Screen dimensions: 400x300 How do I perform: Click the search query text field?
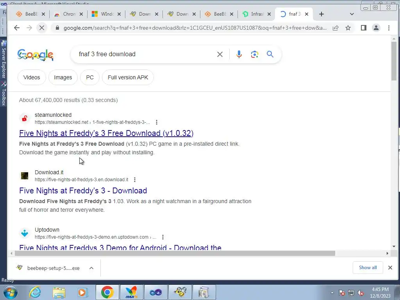click(145, 54)
